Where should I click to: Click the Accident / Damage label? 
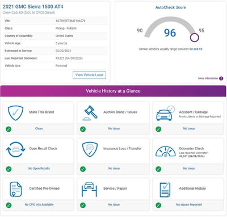194,112
